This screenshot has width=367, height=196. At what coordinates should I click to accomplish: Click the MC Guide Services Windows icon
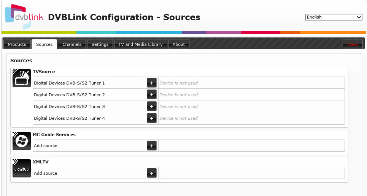click(22, 141)
